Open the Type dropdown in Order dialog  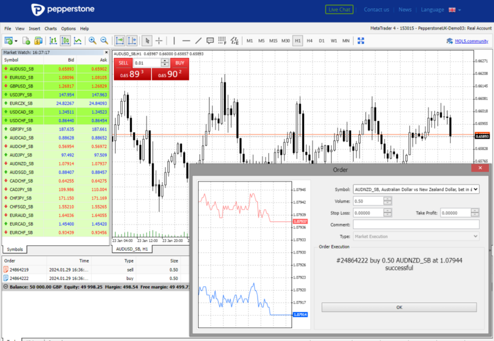[x=416, y=236]
